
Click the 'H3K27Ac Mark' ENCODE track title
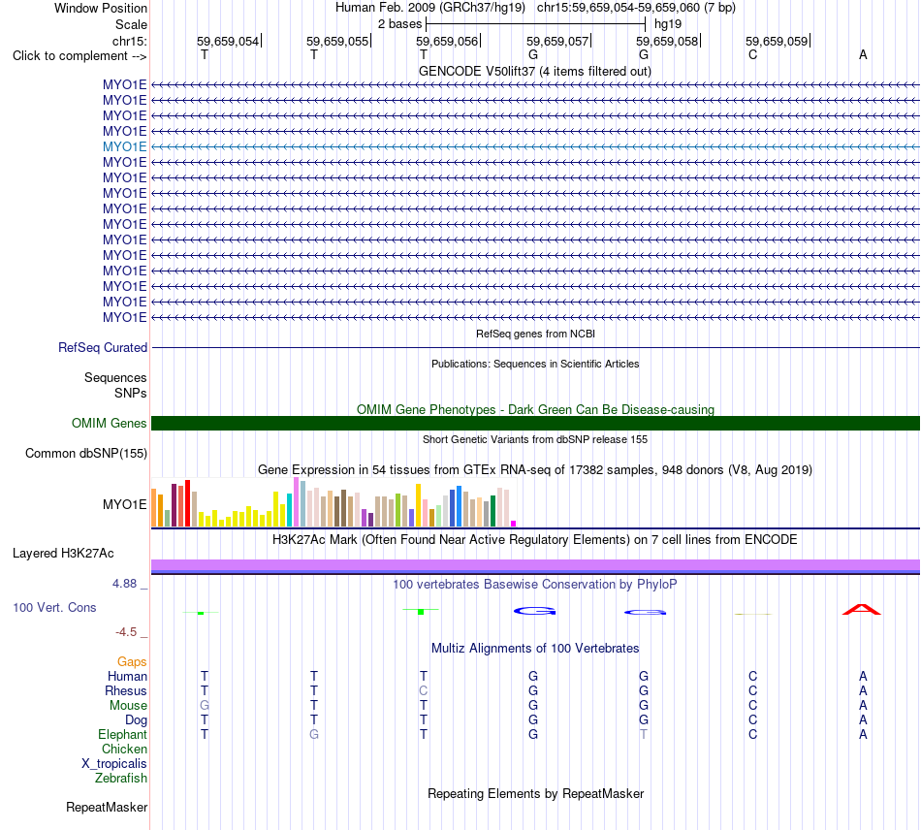(x=535, y=540)
